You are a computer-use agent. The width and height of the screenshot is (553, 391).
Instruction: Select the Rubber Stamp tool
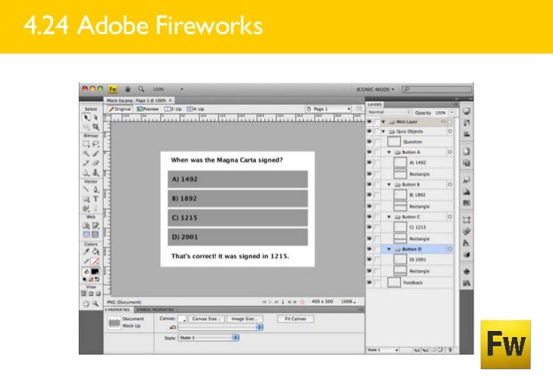click(x=96, y=172)
